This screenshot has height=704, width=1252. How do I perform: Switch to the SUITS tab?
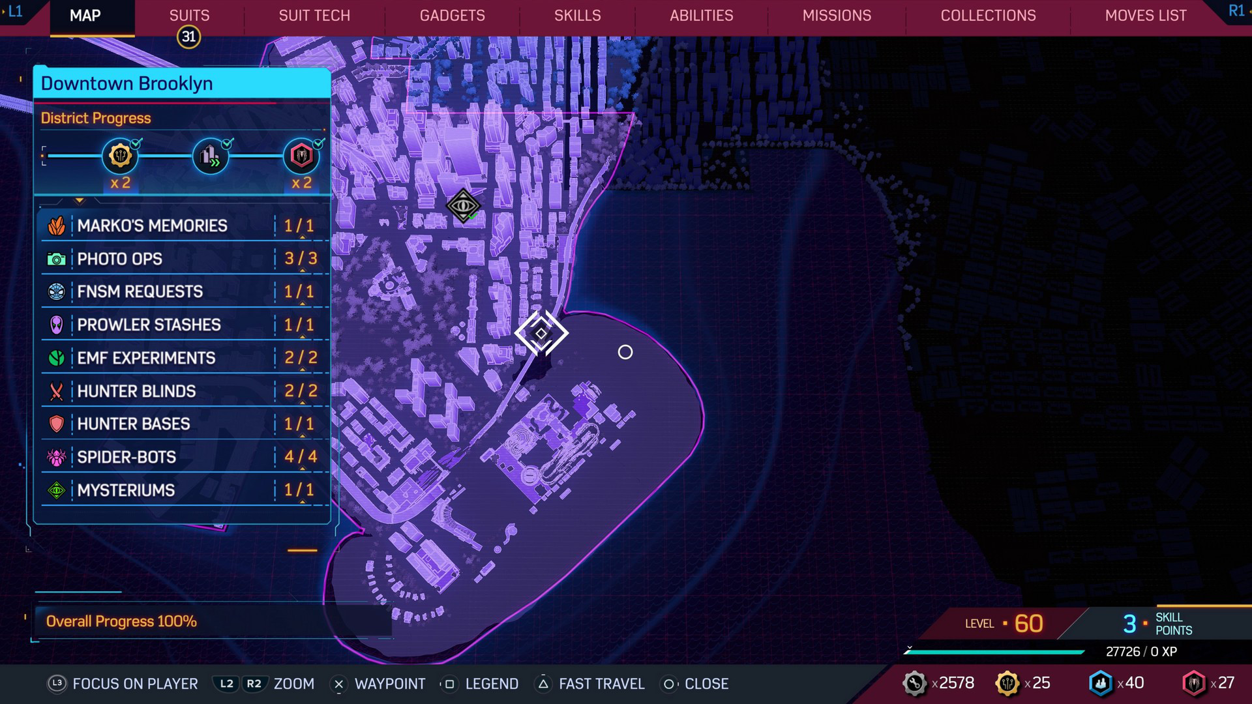pyautogui.click(x=189, y=16)
